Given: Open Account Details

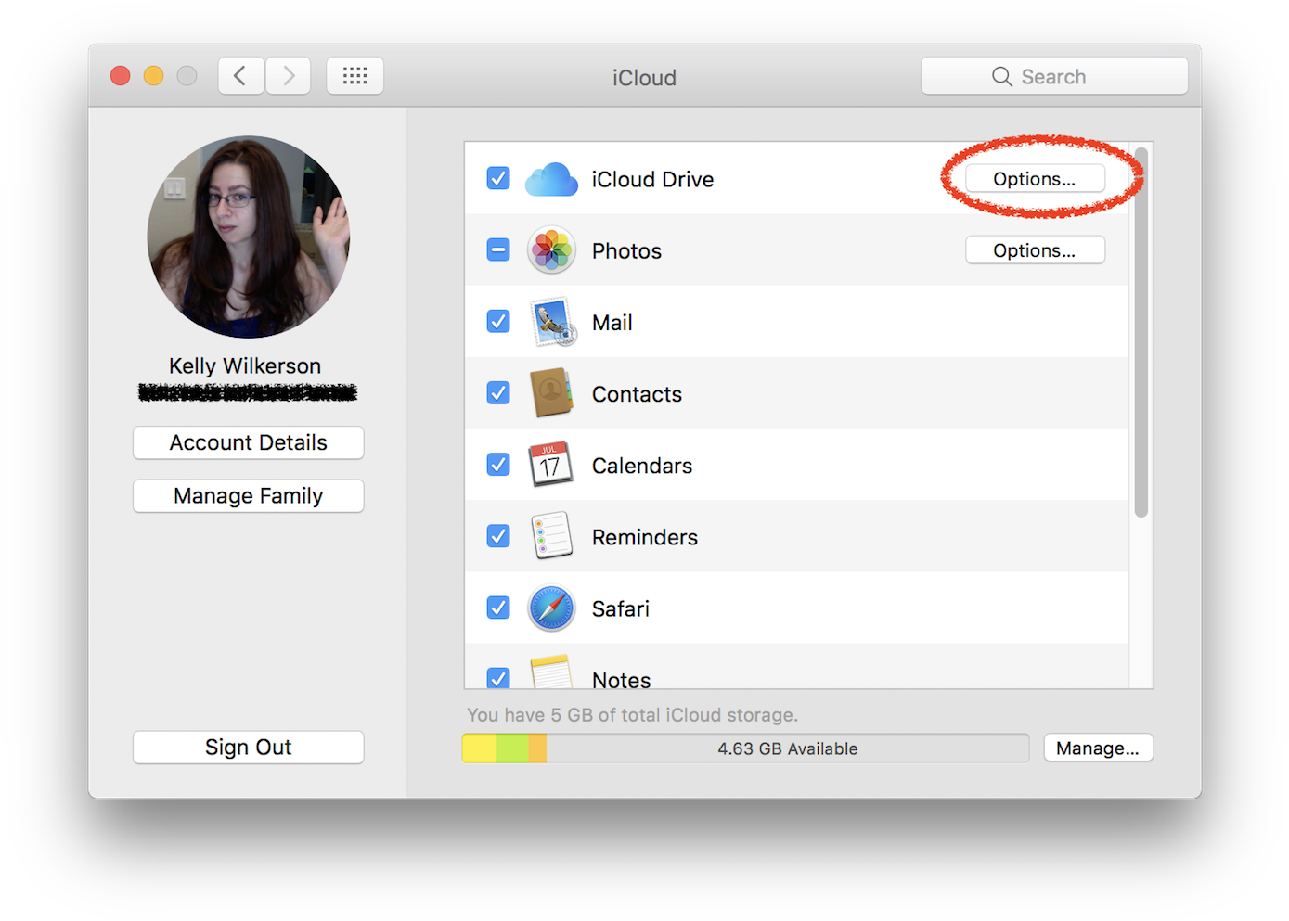Looking at the screenshot, I should (248, 442).
